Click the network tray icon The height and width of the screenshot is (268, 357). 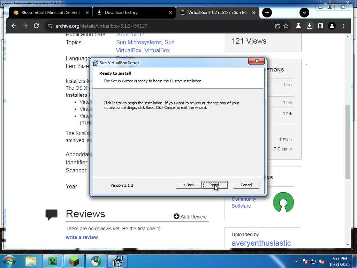coord(313,261)
